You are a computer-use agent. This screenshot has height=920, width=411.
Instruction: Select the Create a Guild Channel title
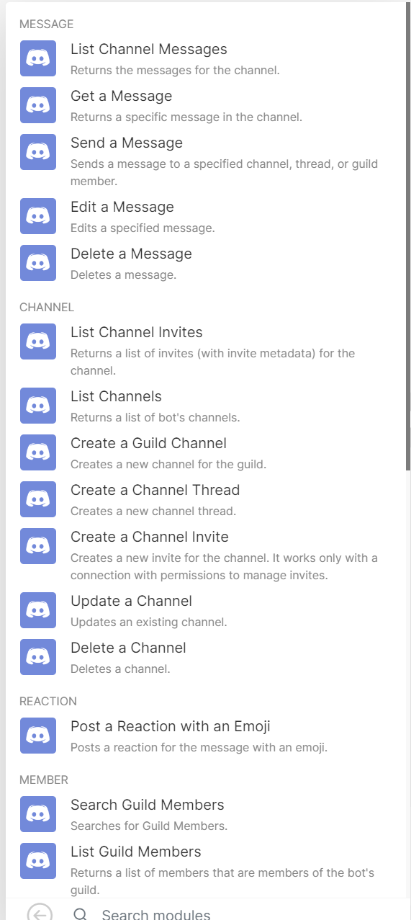[x=148, y=443]
